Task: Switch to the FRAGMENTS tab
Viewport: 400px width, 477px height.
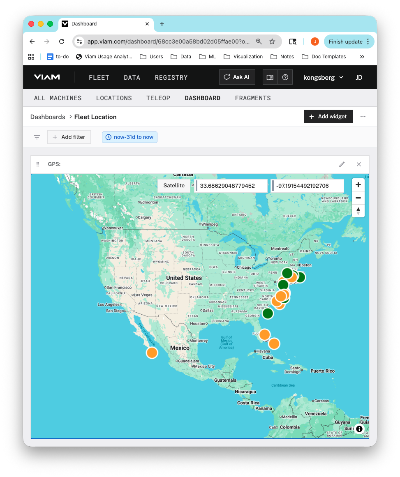Action: pyautogui.click(x=253, y=98)
